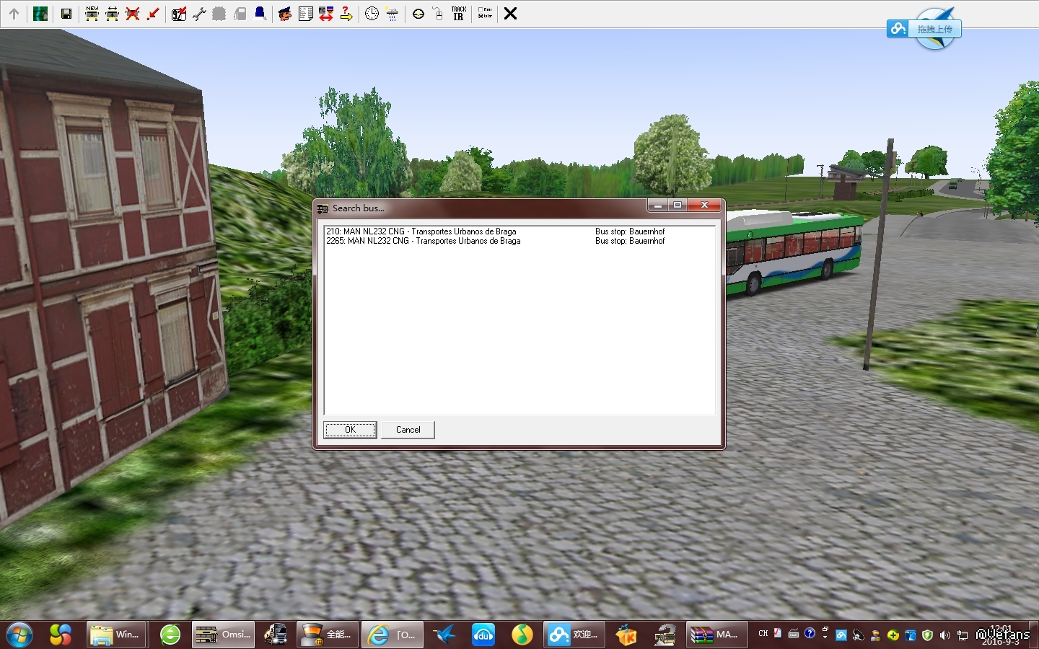This screenshot has height=649, width=1039.
Task: Open the colorful four-petal taskbar icon
Action: coord(61,635)
